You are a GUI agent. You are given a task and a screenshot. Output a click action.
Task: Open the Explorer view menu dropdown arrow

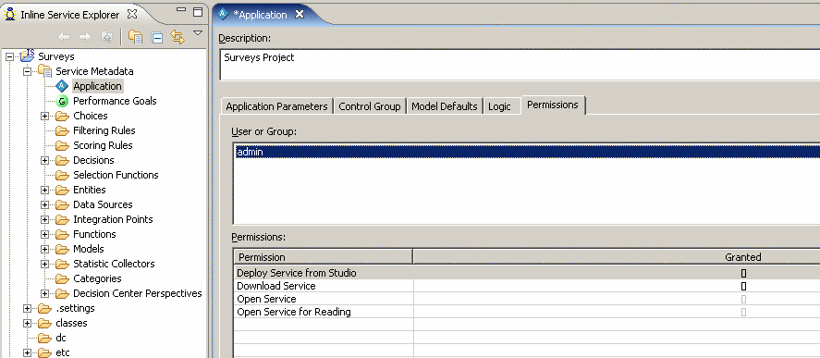tap(198, 33)
